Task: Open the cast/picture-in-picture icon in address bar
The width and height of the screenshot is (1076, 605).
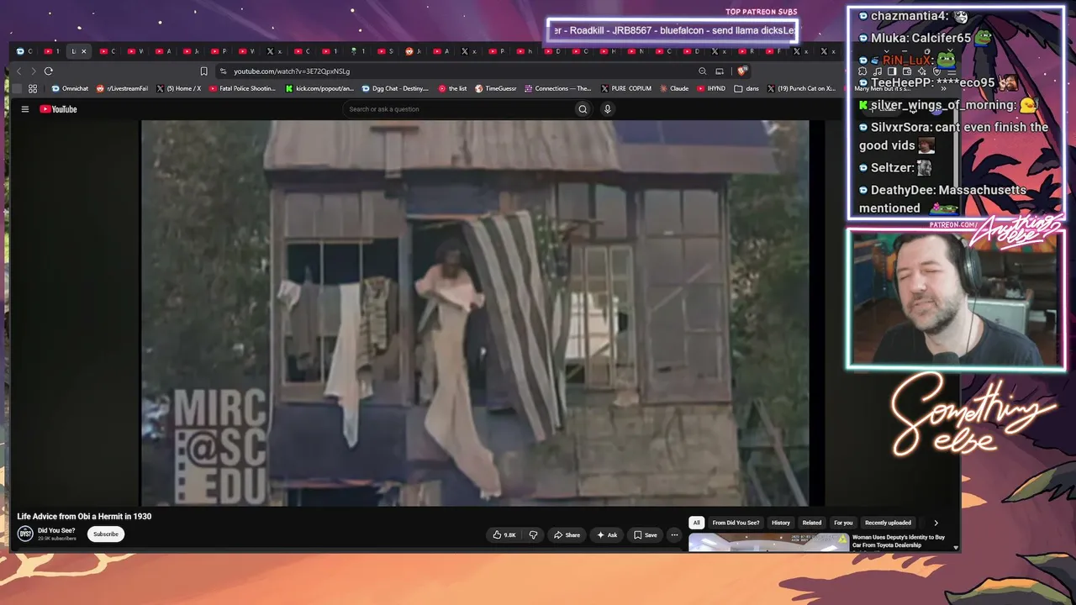Action: [x=720, y=71]
